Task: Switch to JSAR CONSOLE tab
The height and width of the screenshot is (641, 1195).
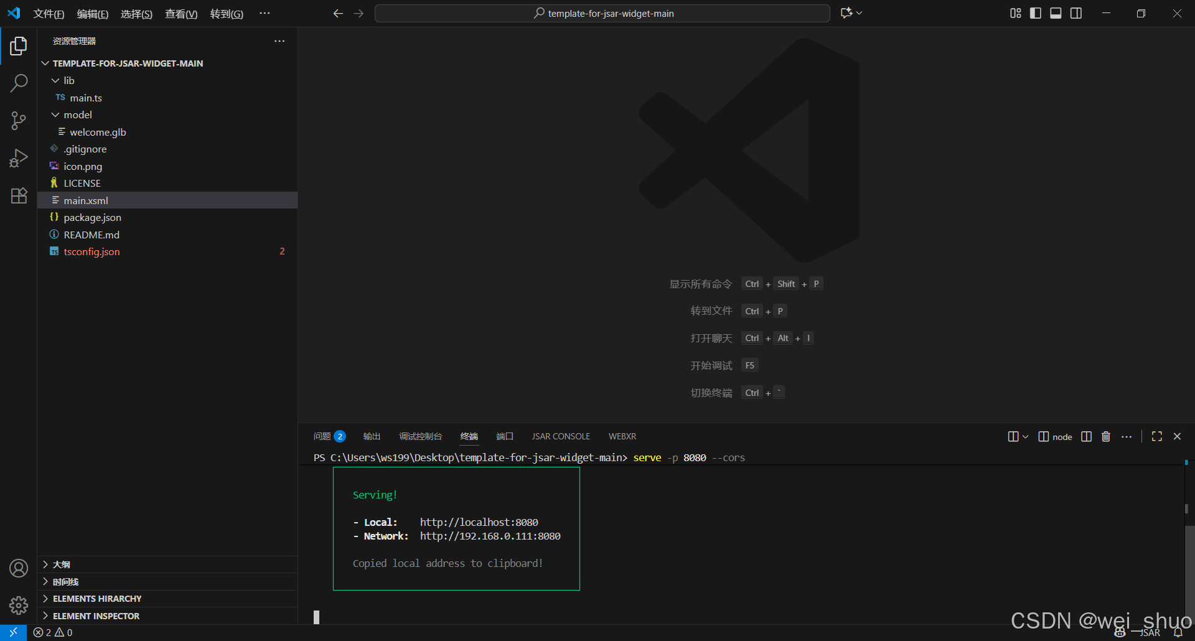Action: (x=561, y=436)
